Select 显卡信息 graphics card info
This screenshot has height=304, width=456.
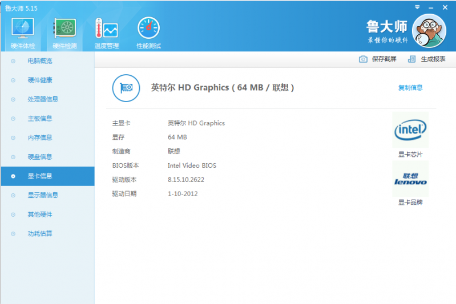tap(48, 176)
